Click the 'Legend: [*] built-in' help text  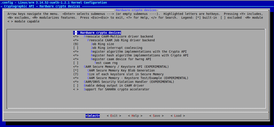pos(199,18)
